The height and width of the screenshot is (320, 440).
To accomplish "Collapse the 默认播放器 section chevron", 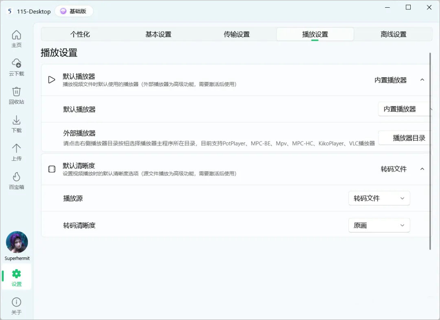I will (x=422, y=80).
